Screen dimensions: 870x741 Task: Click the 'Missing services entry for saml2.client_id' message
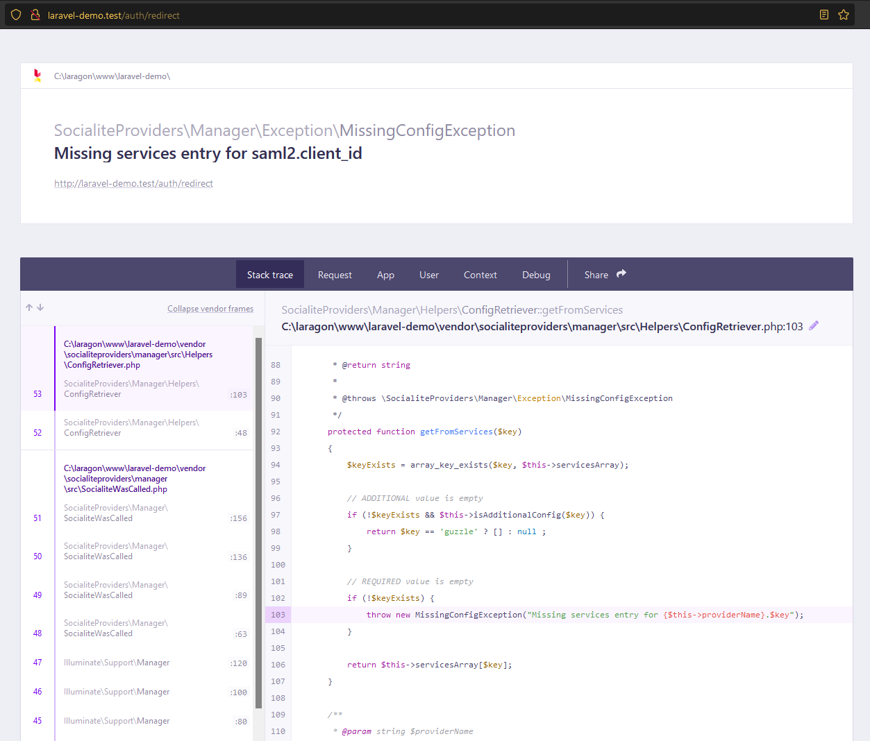208,153
